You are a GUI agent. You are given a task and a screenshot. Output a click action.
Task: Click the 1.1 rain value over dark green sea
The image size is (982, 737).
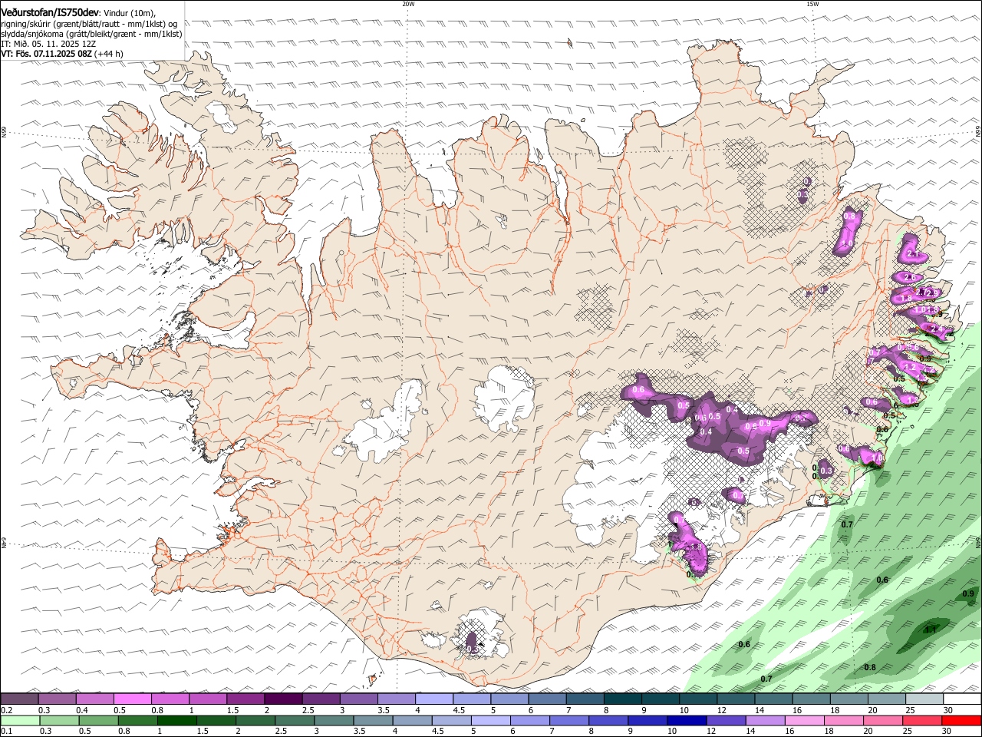(x=931, y=630)
